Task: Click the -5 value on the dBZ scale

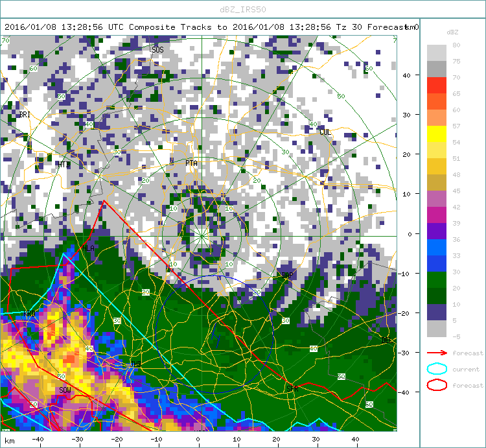Action: pos(456,336)
